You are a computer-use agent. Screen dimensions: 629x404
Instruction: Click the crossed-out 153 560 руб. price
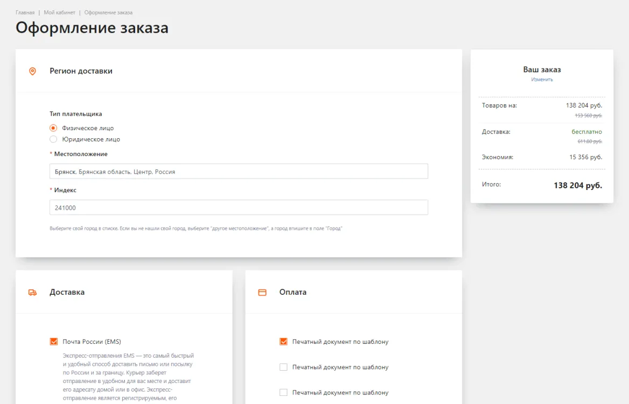(x=589, y=116)
